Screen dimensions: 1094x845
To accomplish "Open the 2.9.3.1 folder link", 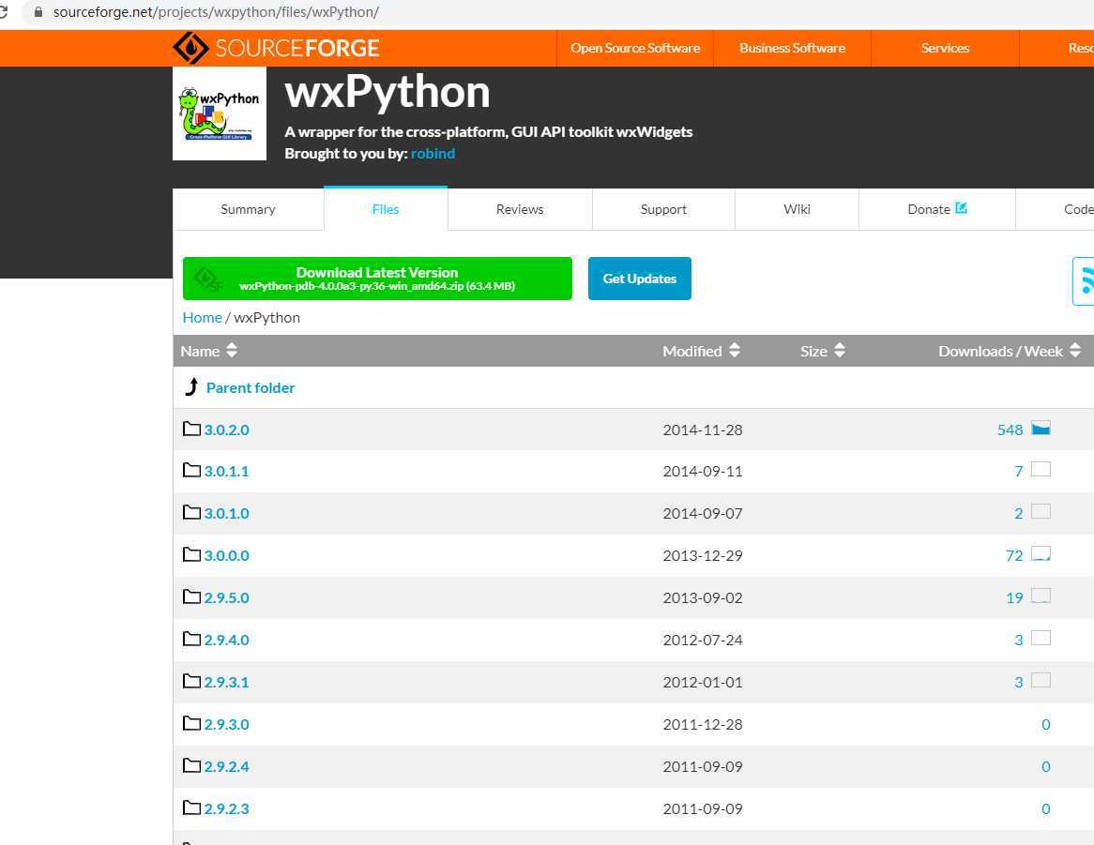I will pos(226,682).
